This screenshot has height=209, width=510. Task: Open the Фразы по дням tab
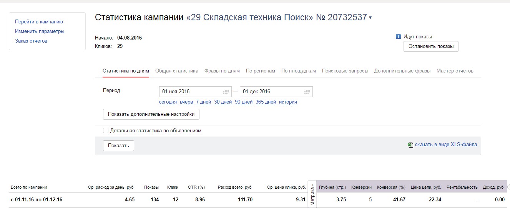(222, 71)
